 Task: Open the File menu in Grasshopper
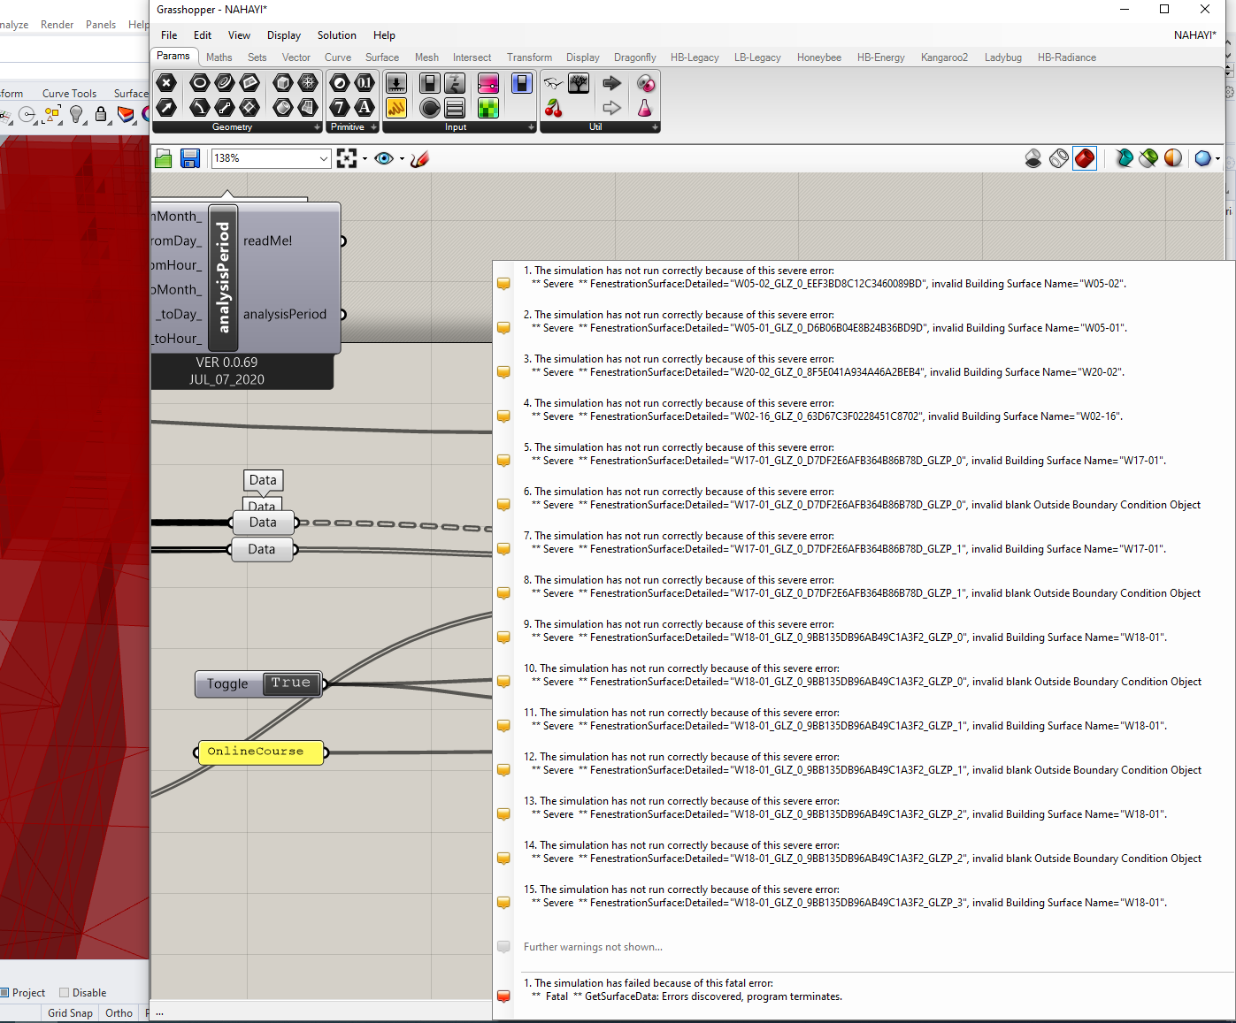pyautogui.click(x=169, y=35)
